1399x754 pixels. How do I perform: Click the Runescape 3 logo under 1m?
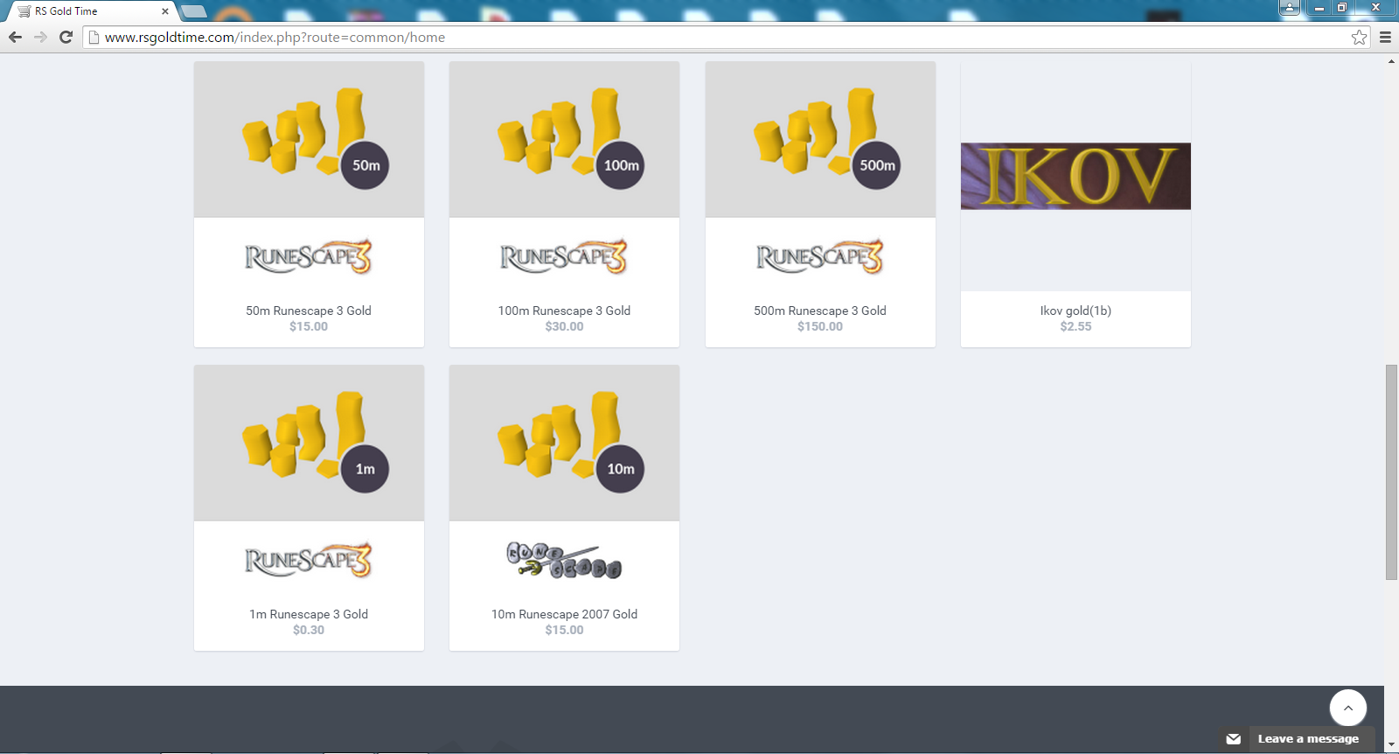click(x=309, y=560)
